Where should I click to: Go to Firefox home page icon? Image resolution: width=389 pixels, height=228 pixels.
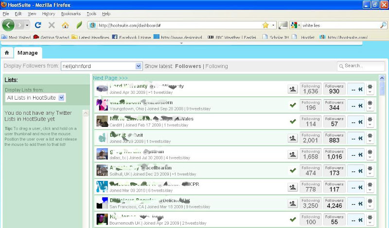(65, 25)
